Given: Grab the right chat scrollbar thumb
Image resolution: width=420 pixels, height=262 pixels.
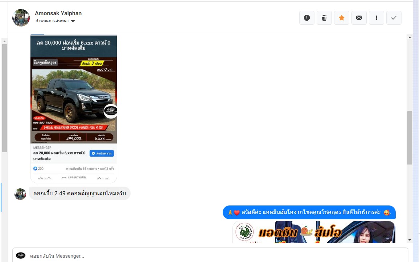Looking at the screenshot, I should click(409, 138).
